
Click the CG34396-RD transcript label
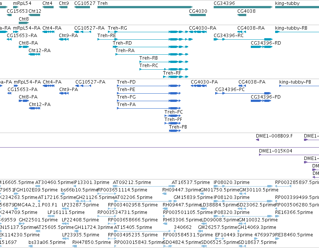[266, 43]
